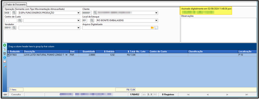Sort by No. Lote column header
Image resolution: width=259 pixels, height=99 pixels.
(142, 51)
